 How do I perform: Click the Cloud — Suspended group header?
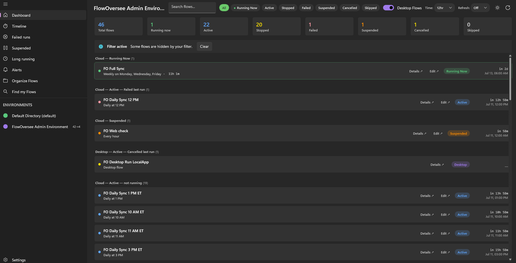tap(113, 120)
